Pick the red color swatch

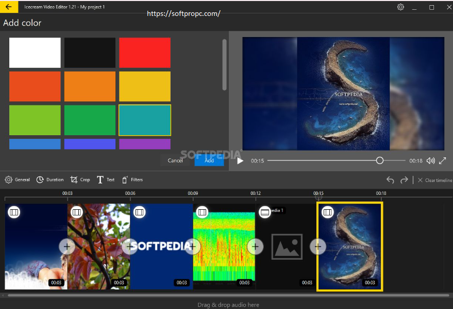pyautogui.click(x=145, y=53)
